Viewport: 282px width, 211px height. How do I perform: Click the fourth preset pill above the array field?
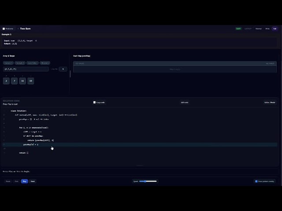click(45, 63)
